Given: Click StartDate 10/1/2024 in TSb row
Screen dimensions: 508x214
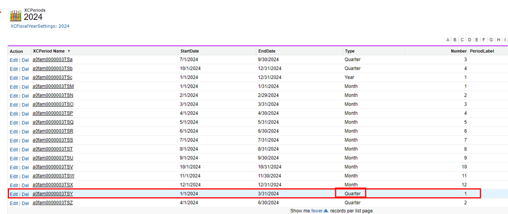Looking at the screenshot, I should pos(191,69).
